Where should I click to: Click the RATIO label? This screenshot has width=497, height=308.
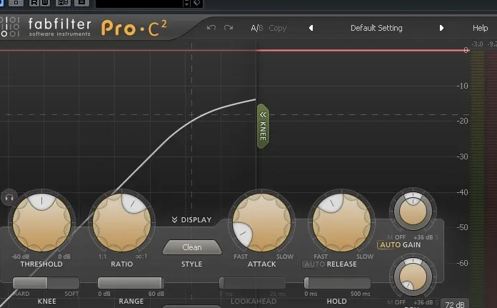click(x=121, y=264)
